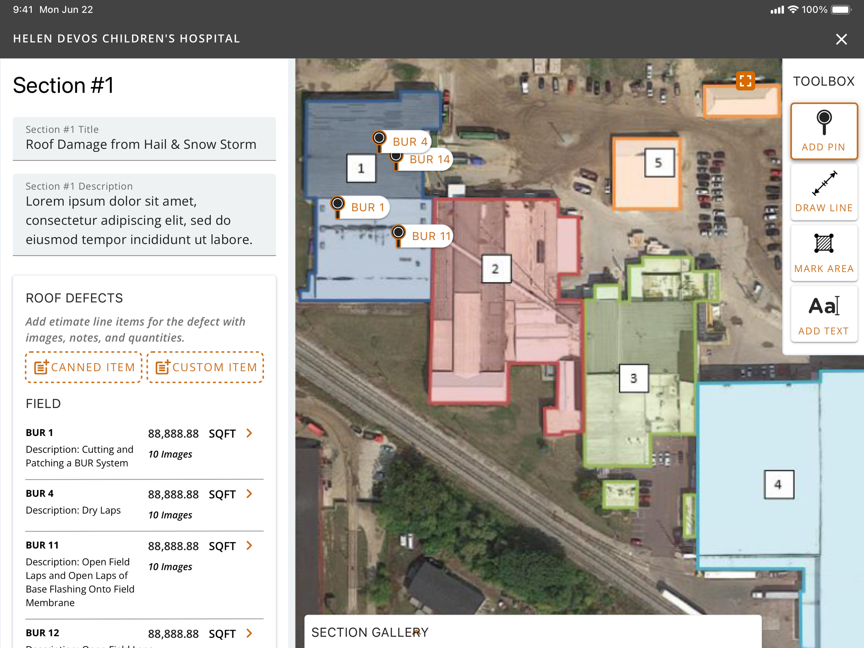Select the Mark Area tool
The width and height of the screenshot is (864, 648).
(824, 253)
